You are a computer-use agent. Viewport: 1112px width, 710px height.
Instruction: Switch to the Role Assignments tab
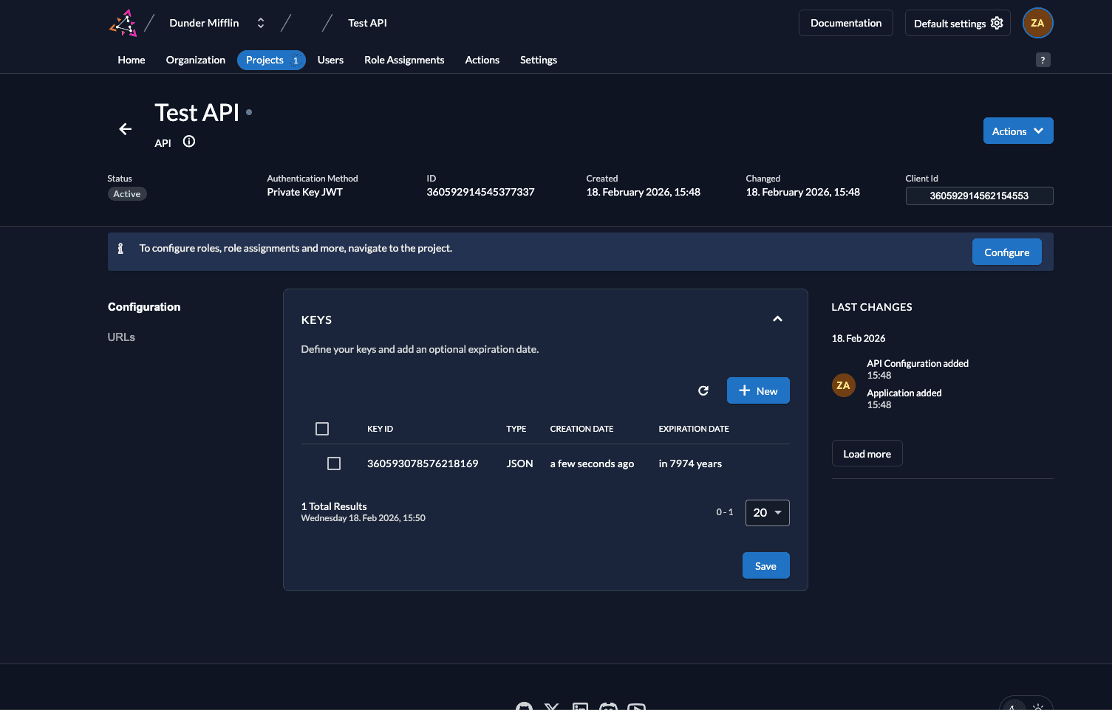tap(404, 60)
